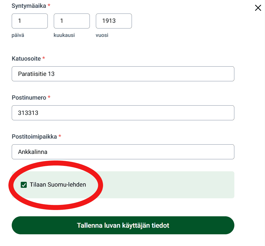This screenshot has height=246, width=265.
Task: Click the Katuosoite street address field
Action: click(123, 73)
